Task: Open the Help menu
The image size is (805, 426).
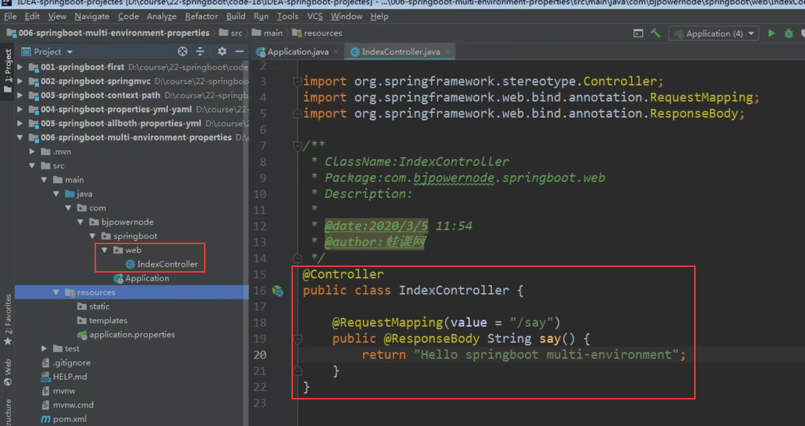Action: (379, 16)
